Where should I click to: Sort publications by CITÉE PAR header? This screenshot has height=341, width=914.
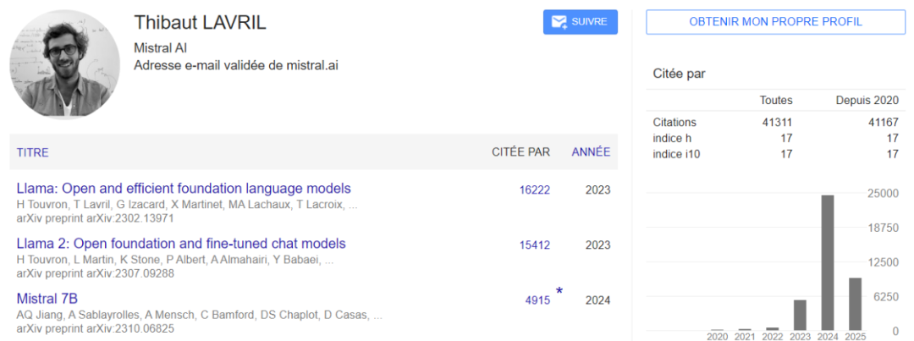click(x=520, y=152)
